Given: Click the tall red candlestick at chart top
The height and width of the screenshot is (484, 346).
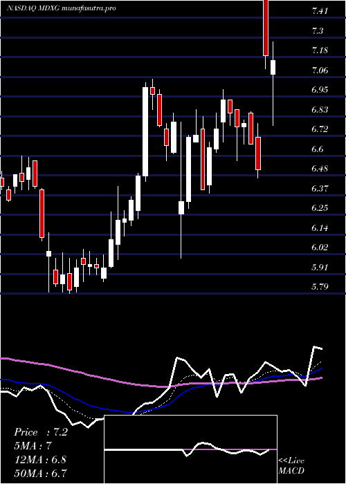Looking at the screenshot, I should click(x=266, y=28).
